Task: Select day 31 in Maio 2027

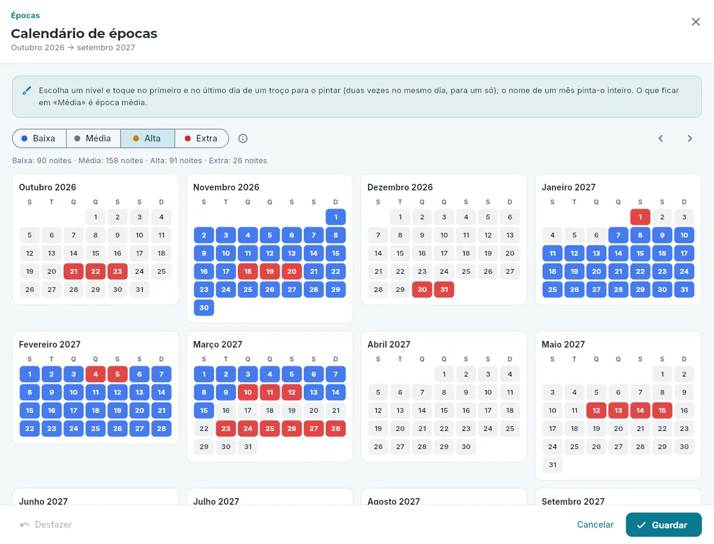Action: coord(552,465)
